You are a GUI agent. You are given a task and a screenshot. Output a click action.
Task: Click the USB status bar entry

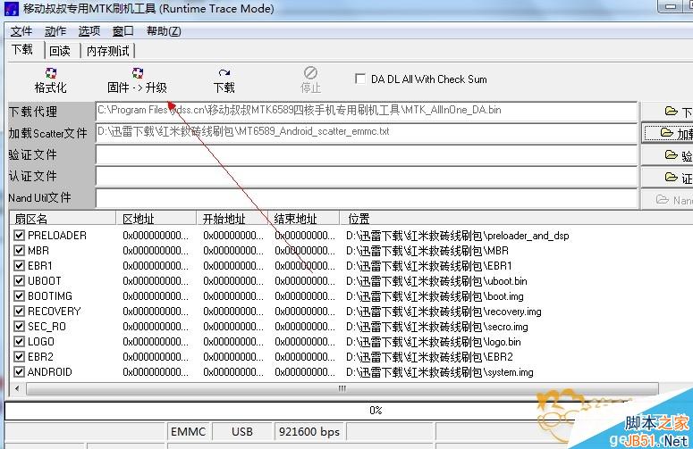tap(242, 432)
